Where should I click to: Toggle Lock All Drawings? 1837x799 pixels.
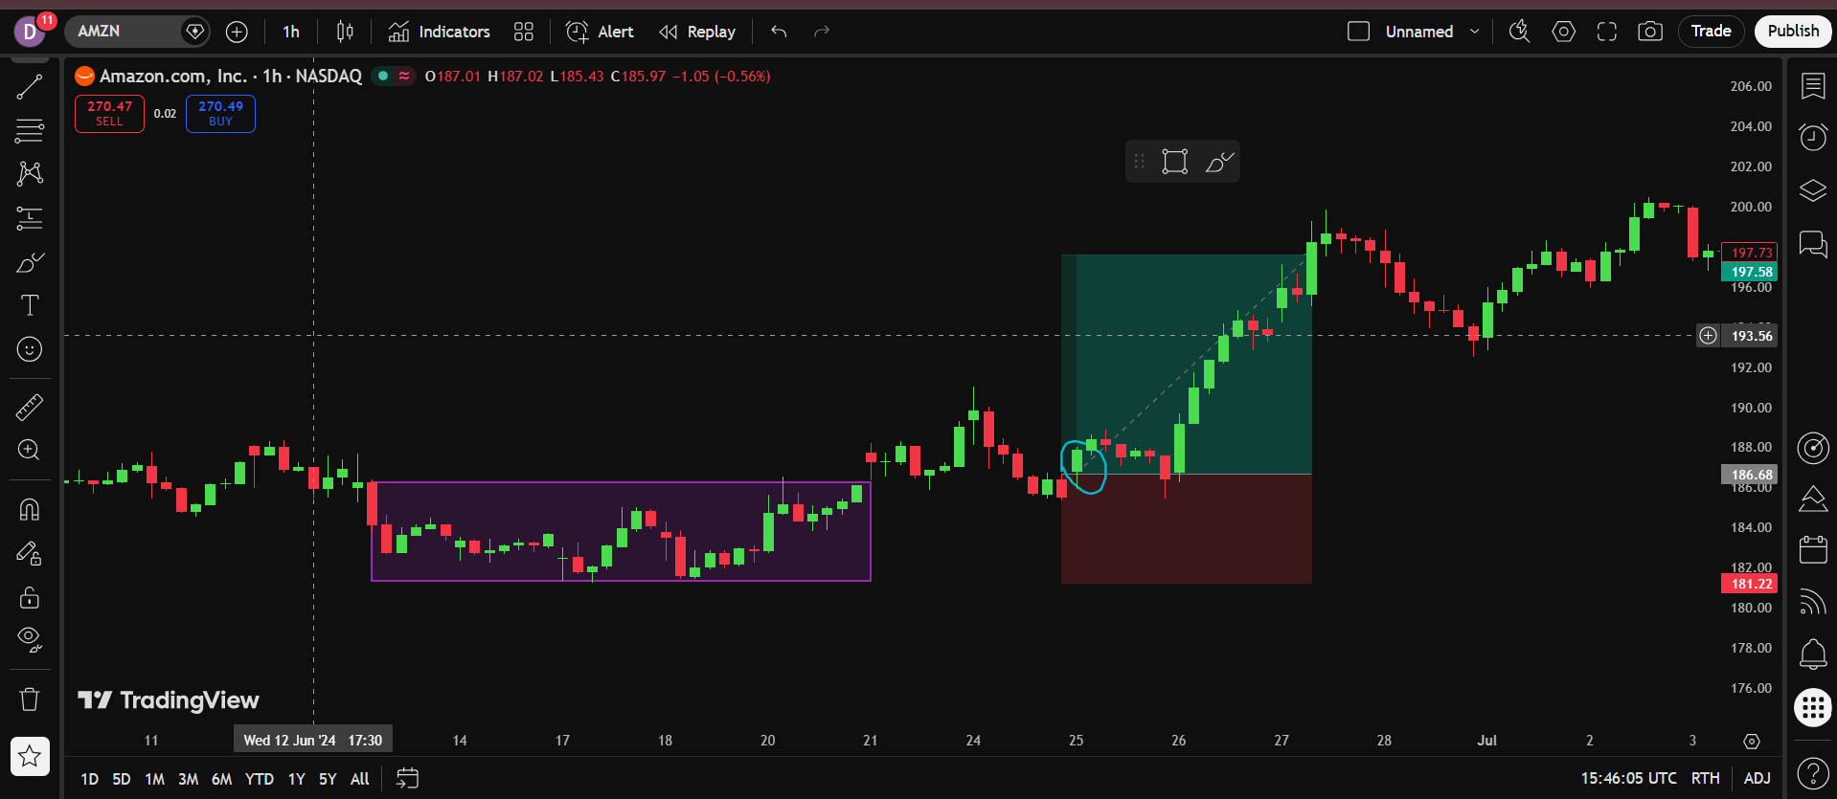coord(30,597)
